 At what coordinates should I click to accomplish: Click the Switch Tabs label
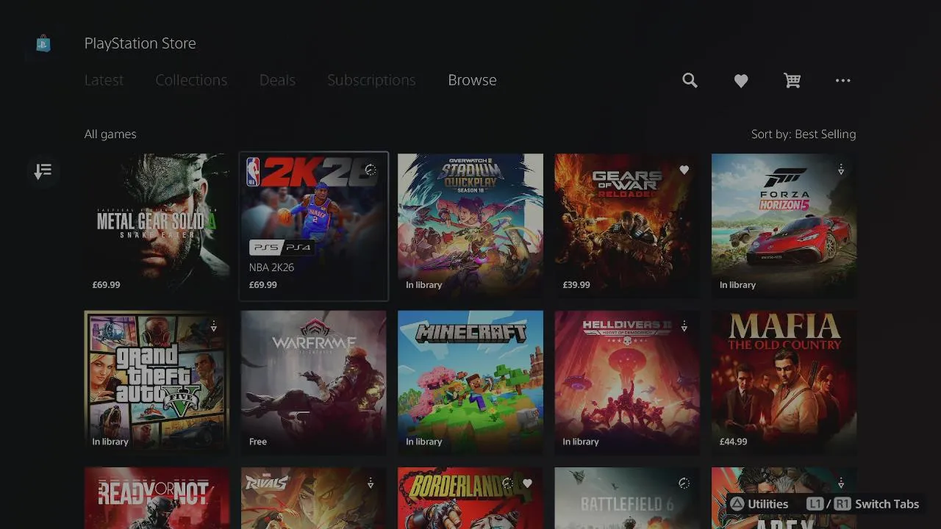click(x=887, y=504)
